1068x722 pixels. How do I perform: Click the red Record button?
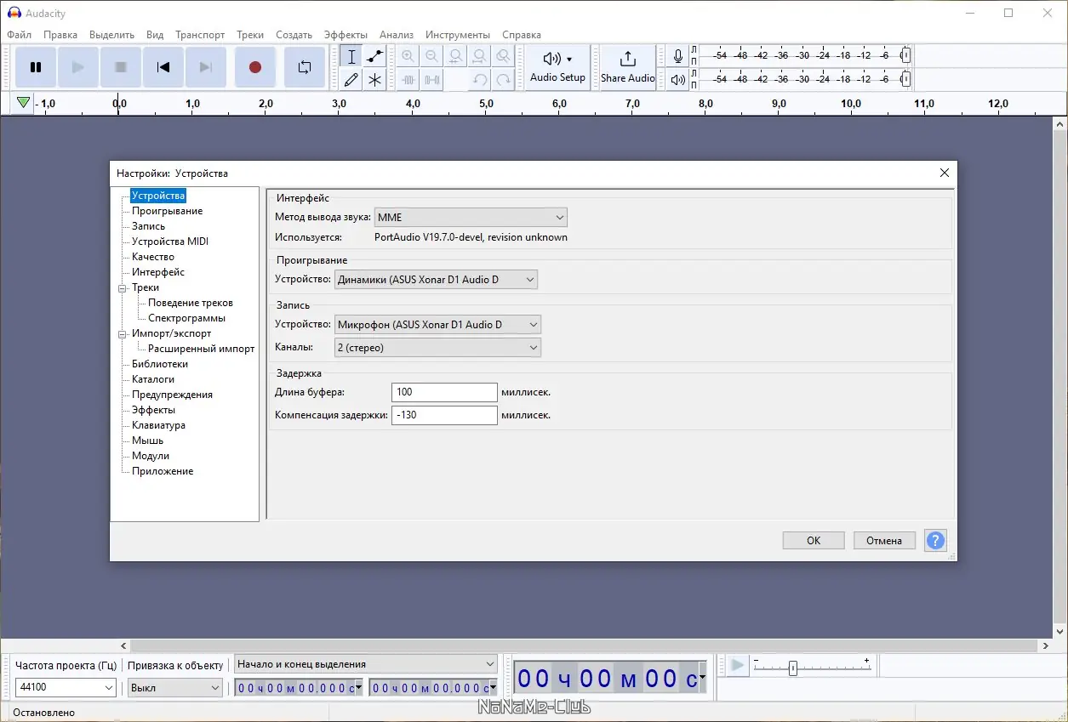[x=254, y=67]
